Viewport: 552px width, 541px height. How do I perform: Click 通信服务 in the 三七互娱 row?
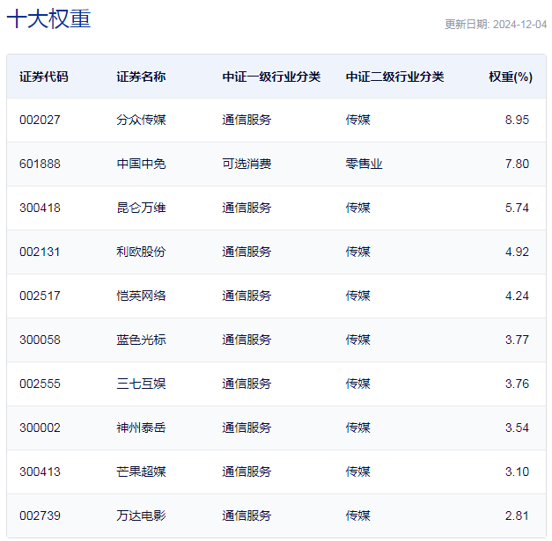coord(247,384)
